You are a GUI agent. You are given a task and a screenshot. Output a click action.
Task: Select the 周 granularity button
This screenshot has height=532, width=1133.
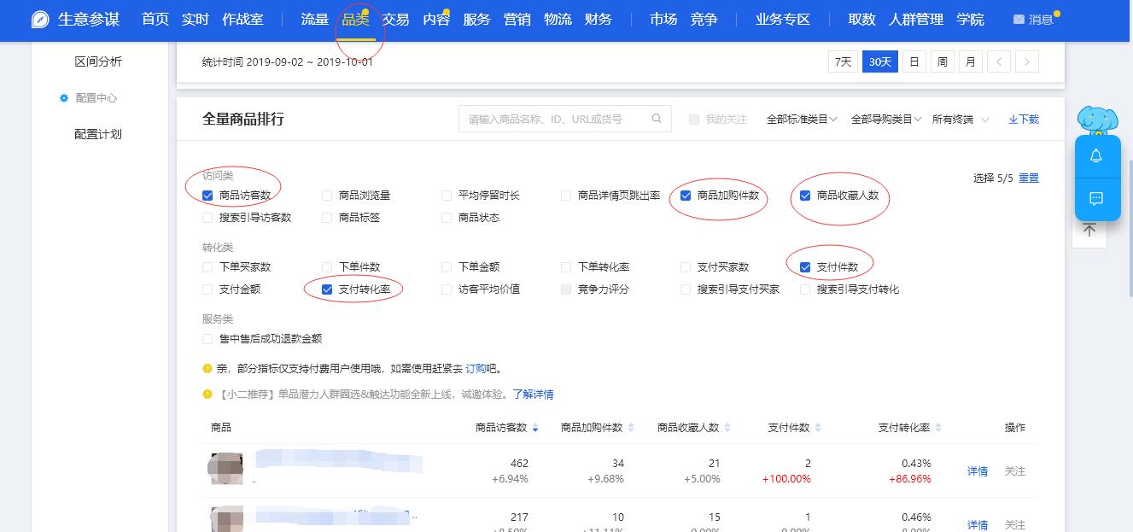tap(942, 61)
